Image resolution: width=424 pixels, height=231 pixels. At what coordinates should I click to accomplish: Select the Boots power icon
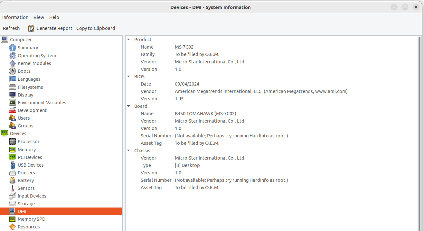(13, 71)
